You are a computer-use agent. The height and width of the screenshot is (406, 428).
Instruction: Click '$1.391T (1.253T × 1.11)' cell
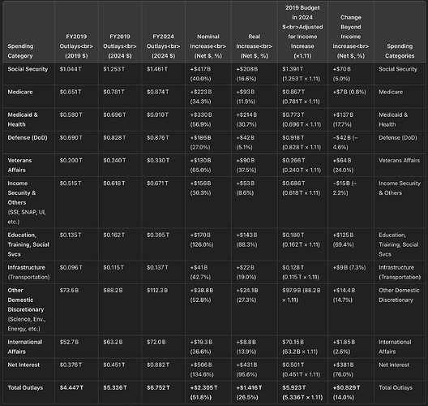[x=301, y=74]
